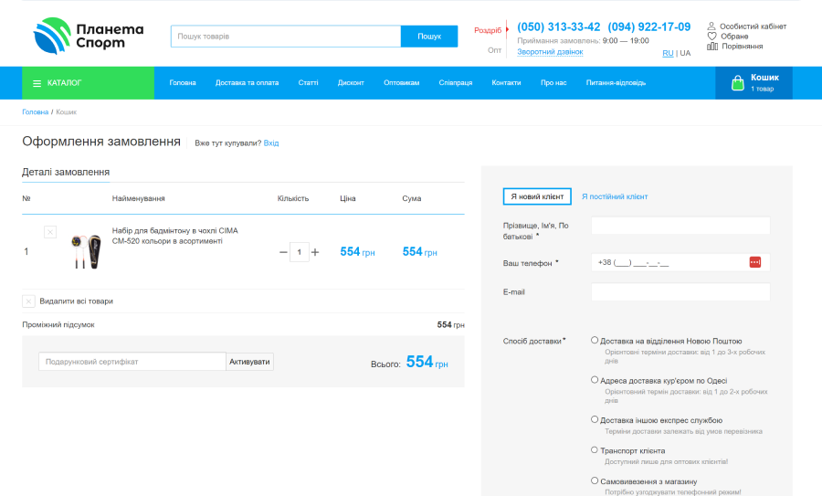Click the Пошук товарів search field
Viewport: 822px width, 496px height.
coord(286,37)
